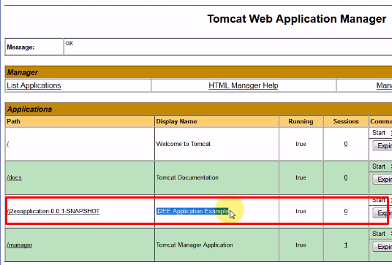This screenshot has width=392, height=265.
Task: Open the List Applications link
Action: pyautogui.click(x=34, y=85)
